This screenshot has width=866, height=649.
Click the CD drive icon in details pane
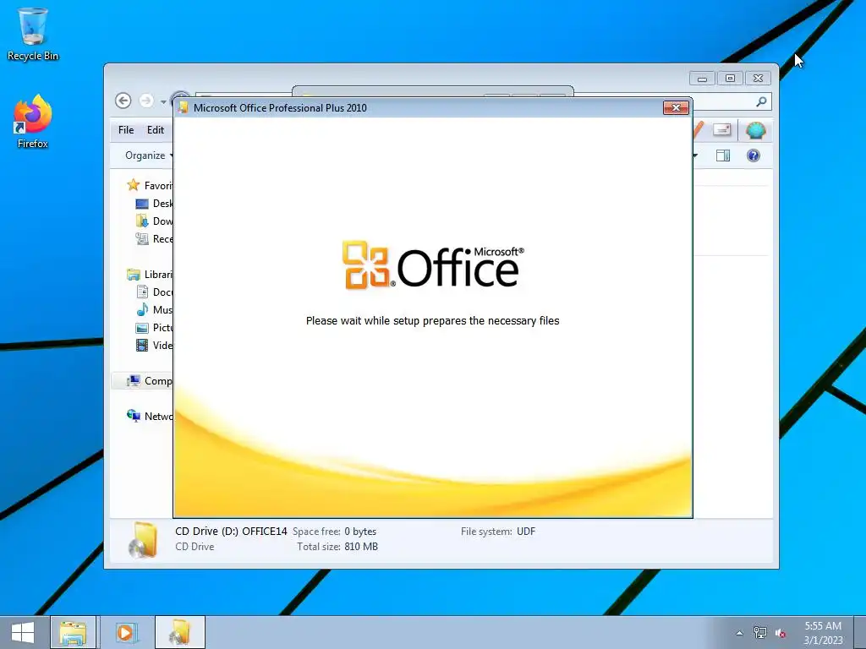pos(143,540)
